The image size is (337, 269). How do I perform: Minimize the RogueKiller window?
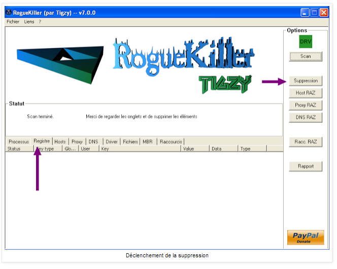point(305,13)
